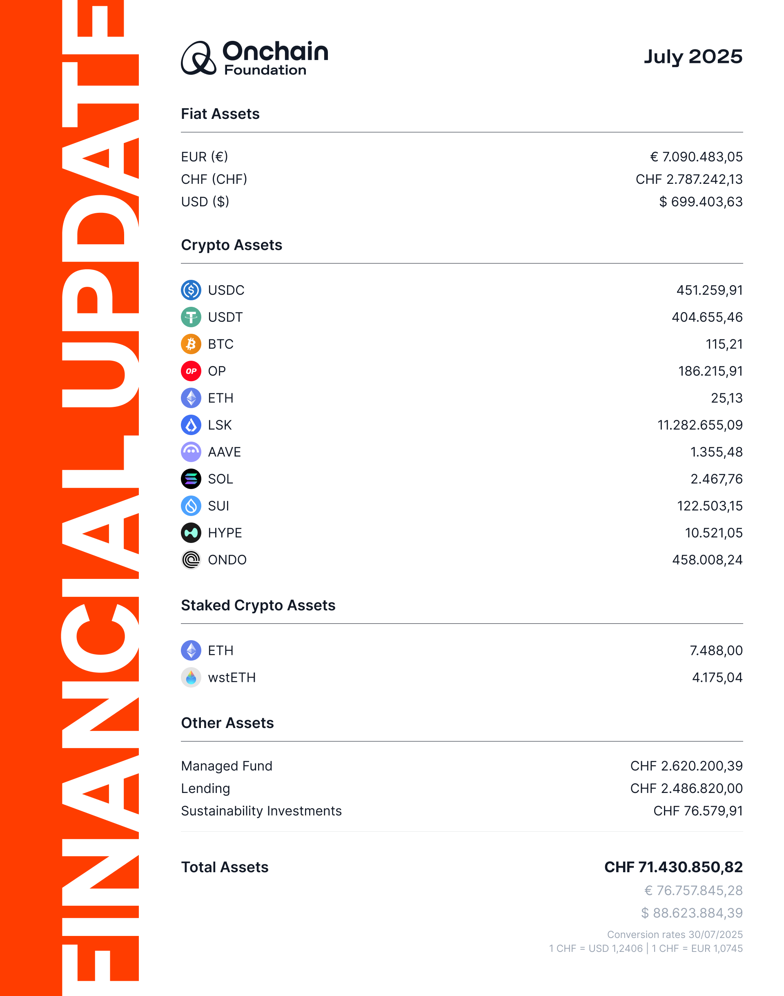Click the Conversion rates 30/07/2025 note
The width and height of the screenshot is (784, 996).
[x=675, y=934]
